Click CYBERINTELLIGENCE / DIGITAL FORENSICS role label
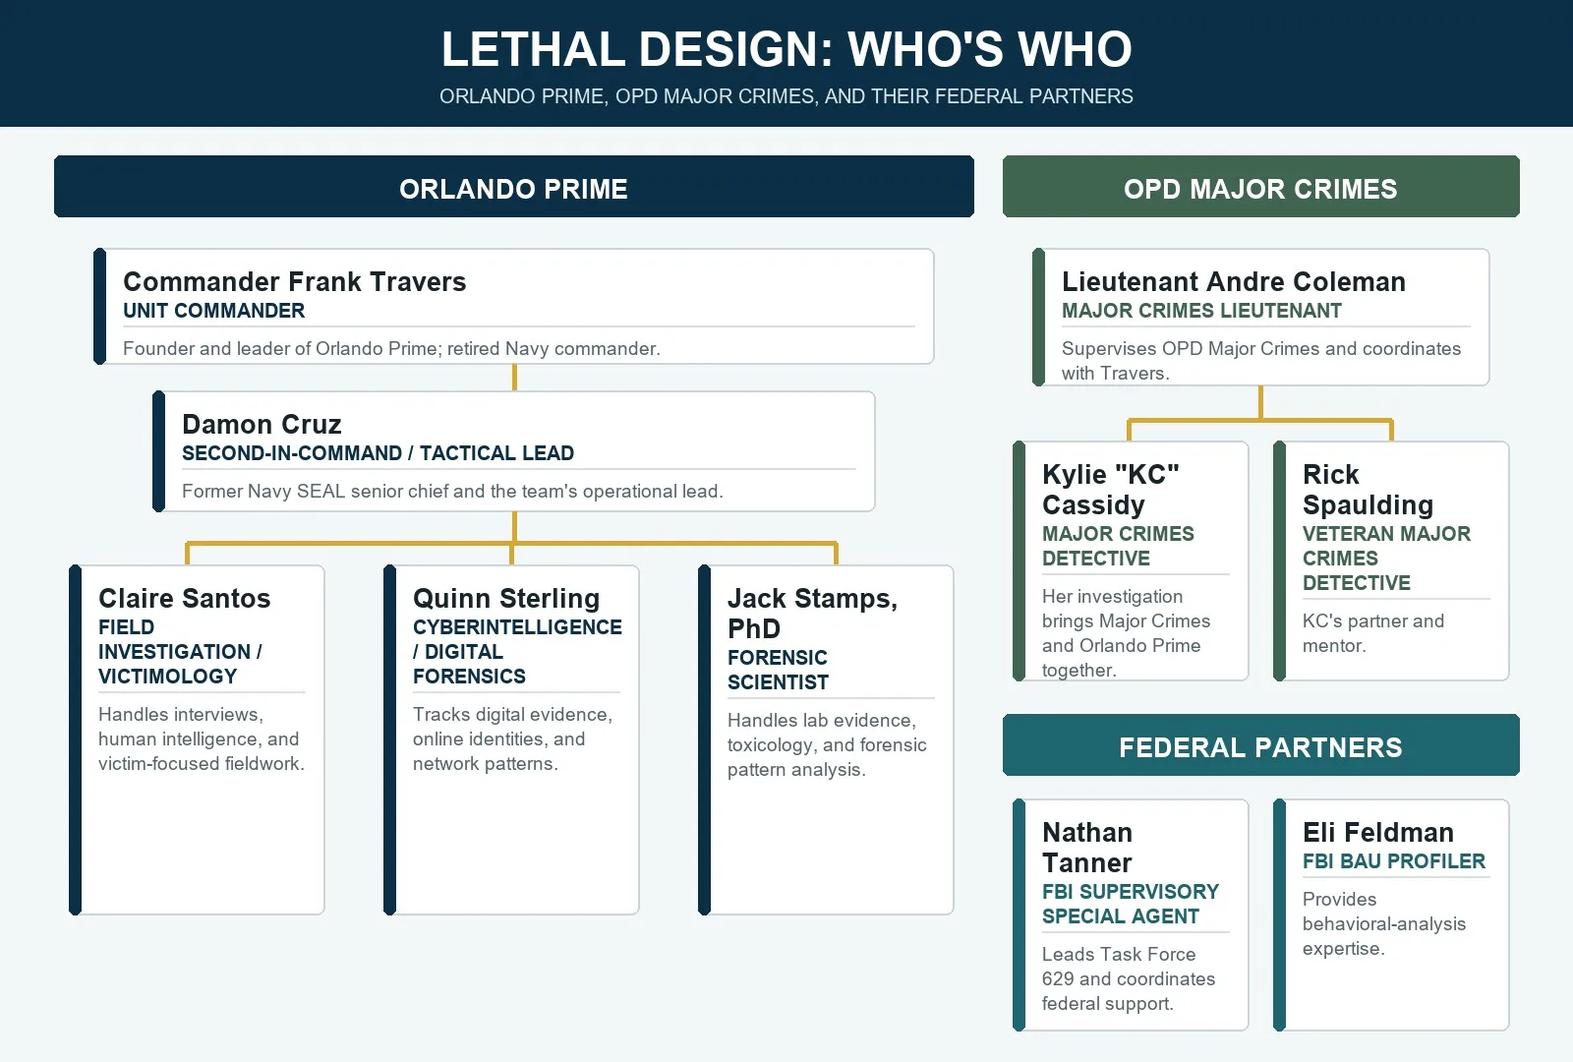 pyautogui.click(x=517, y=652)
